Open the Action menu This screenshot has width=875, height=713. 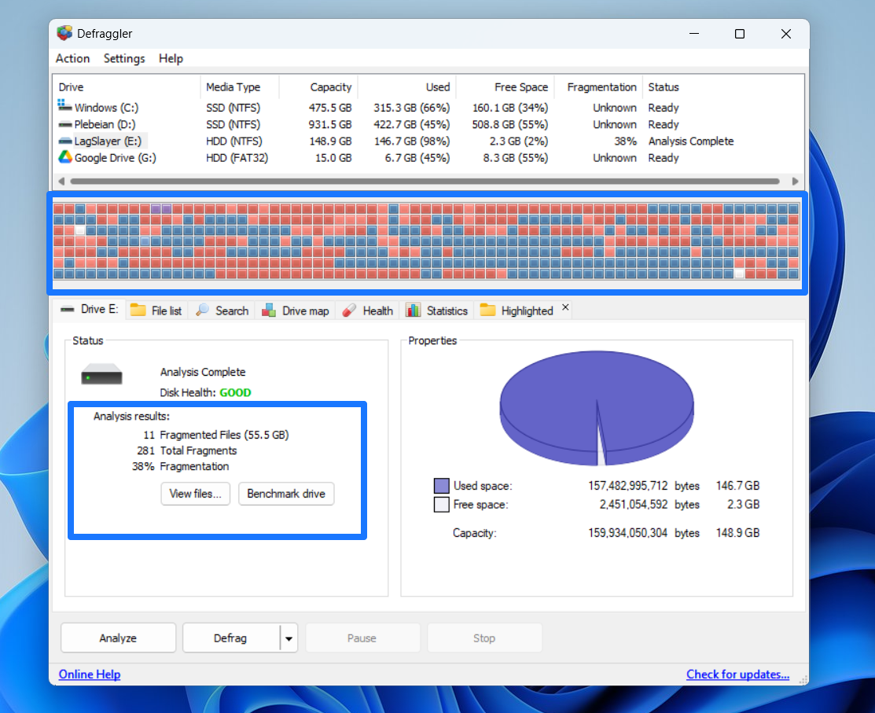coord(72,58)
